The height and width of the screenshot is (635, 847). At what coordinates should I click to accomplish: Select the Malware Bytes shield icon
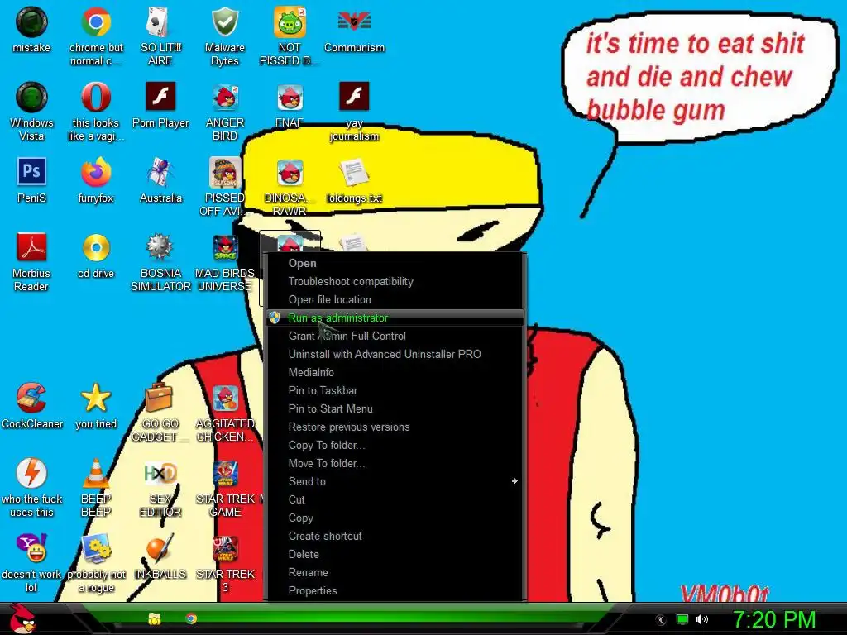tap(225, 22)
